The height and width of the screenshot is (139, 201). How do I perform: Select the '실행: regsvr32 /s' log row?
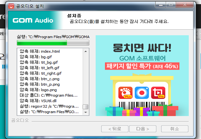tap(50, 106)
